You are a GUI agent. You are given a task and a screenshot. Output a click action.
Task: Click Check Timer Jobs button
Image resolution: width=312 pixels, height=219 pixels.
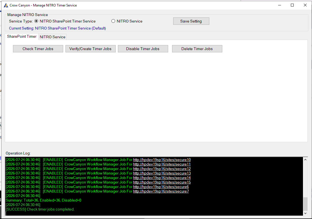tap(38, 49)
